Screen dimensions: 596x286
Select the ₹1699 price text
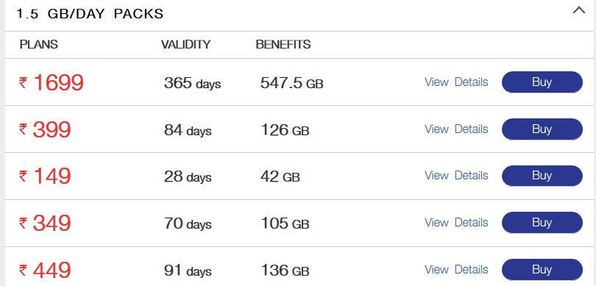[51, 82]
